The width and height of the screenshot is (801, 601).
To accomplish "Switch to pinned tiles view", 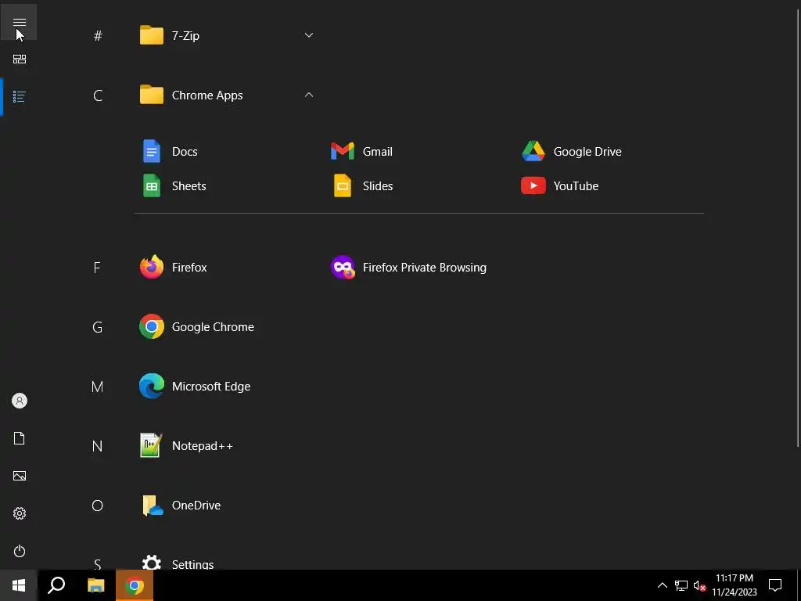I will click(x=19, y=59).
